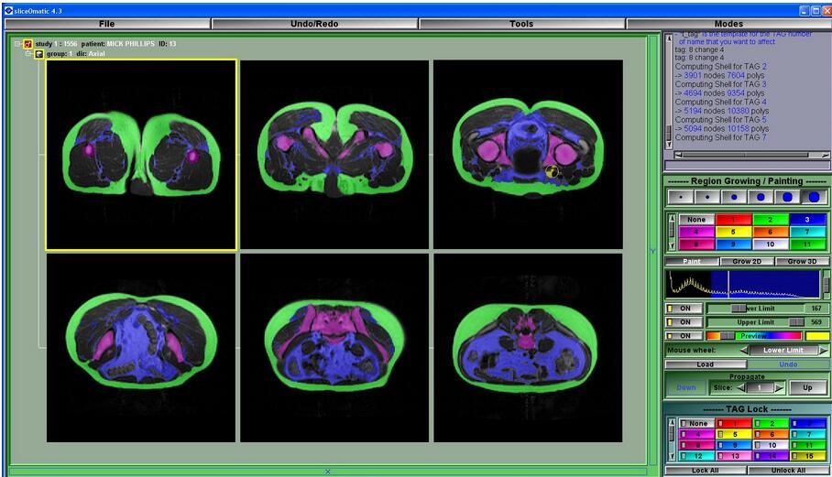
Task: Click the Lower Limit slider handle
Action: pyautogui.click(x=739, y=309)
